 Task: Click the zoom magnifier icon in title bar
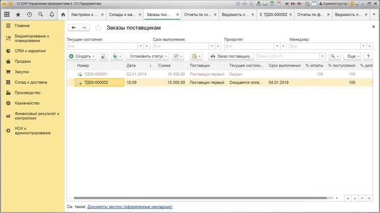308,4
